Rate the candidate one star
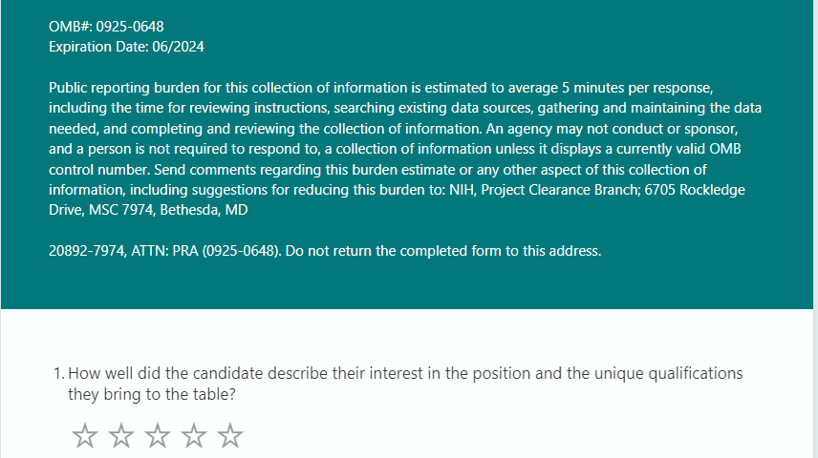This screenshot has height=458, width=818. tap(85, 437)
